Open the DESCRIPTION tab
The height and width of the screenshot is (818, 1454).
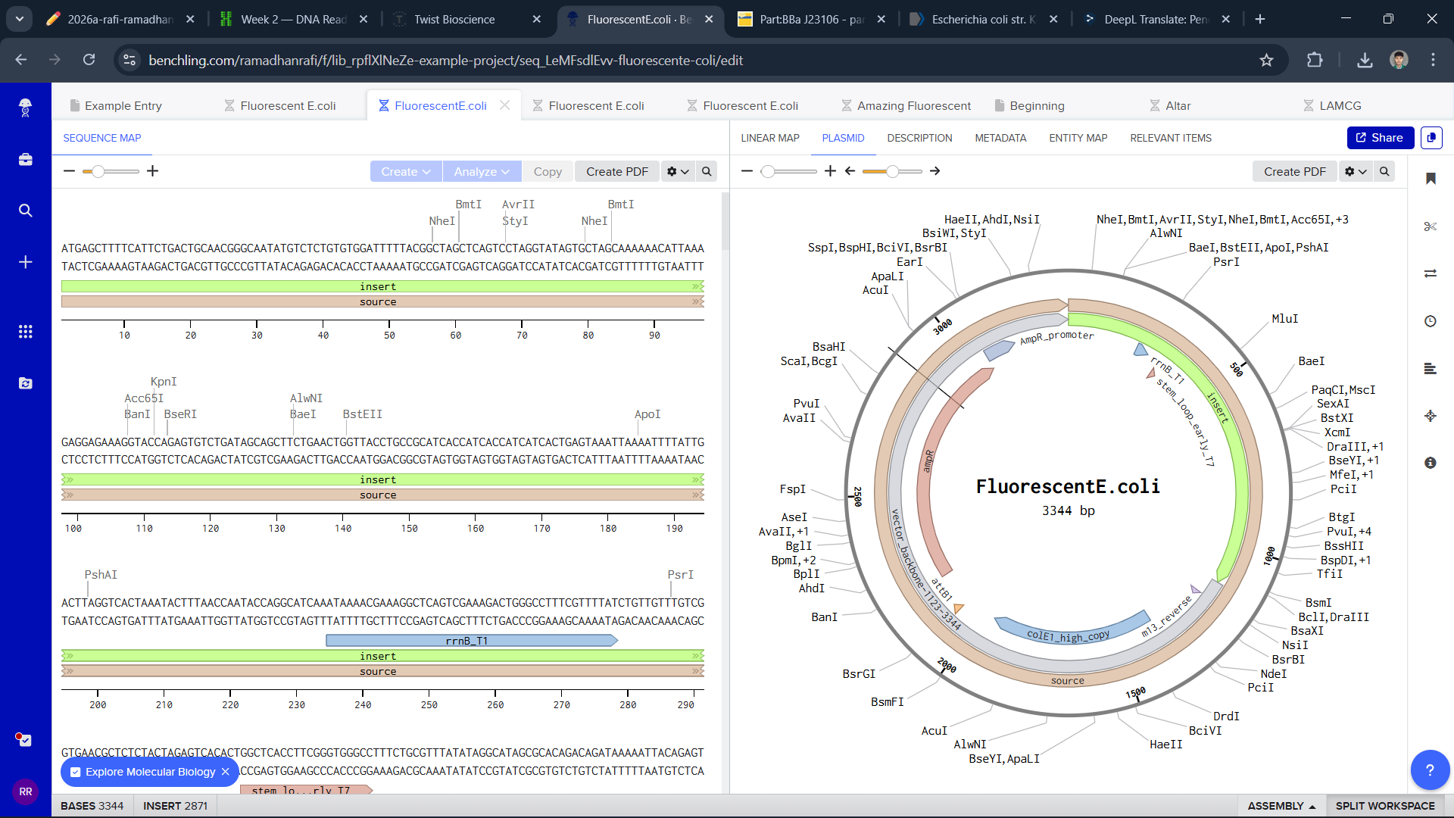pos(919,138)
